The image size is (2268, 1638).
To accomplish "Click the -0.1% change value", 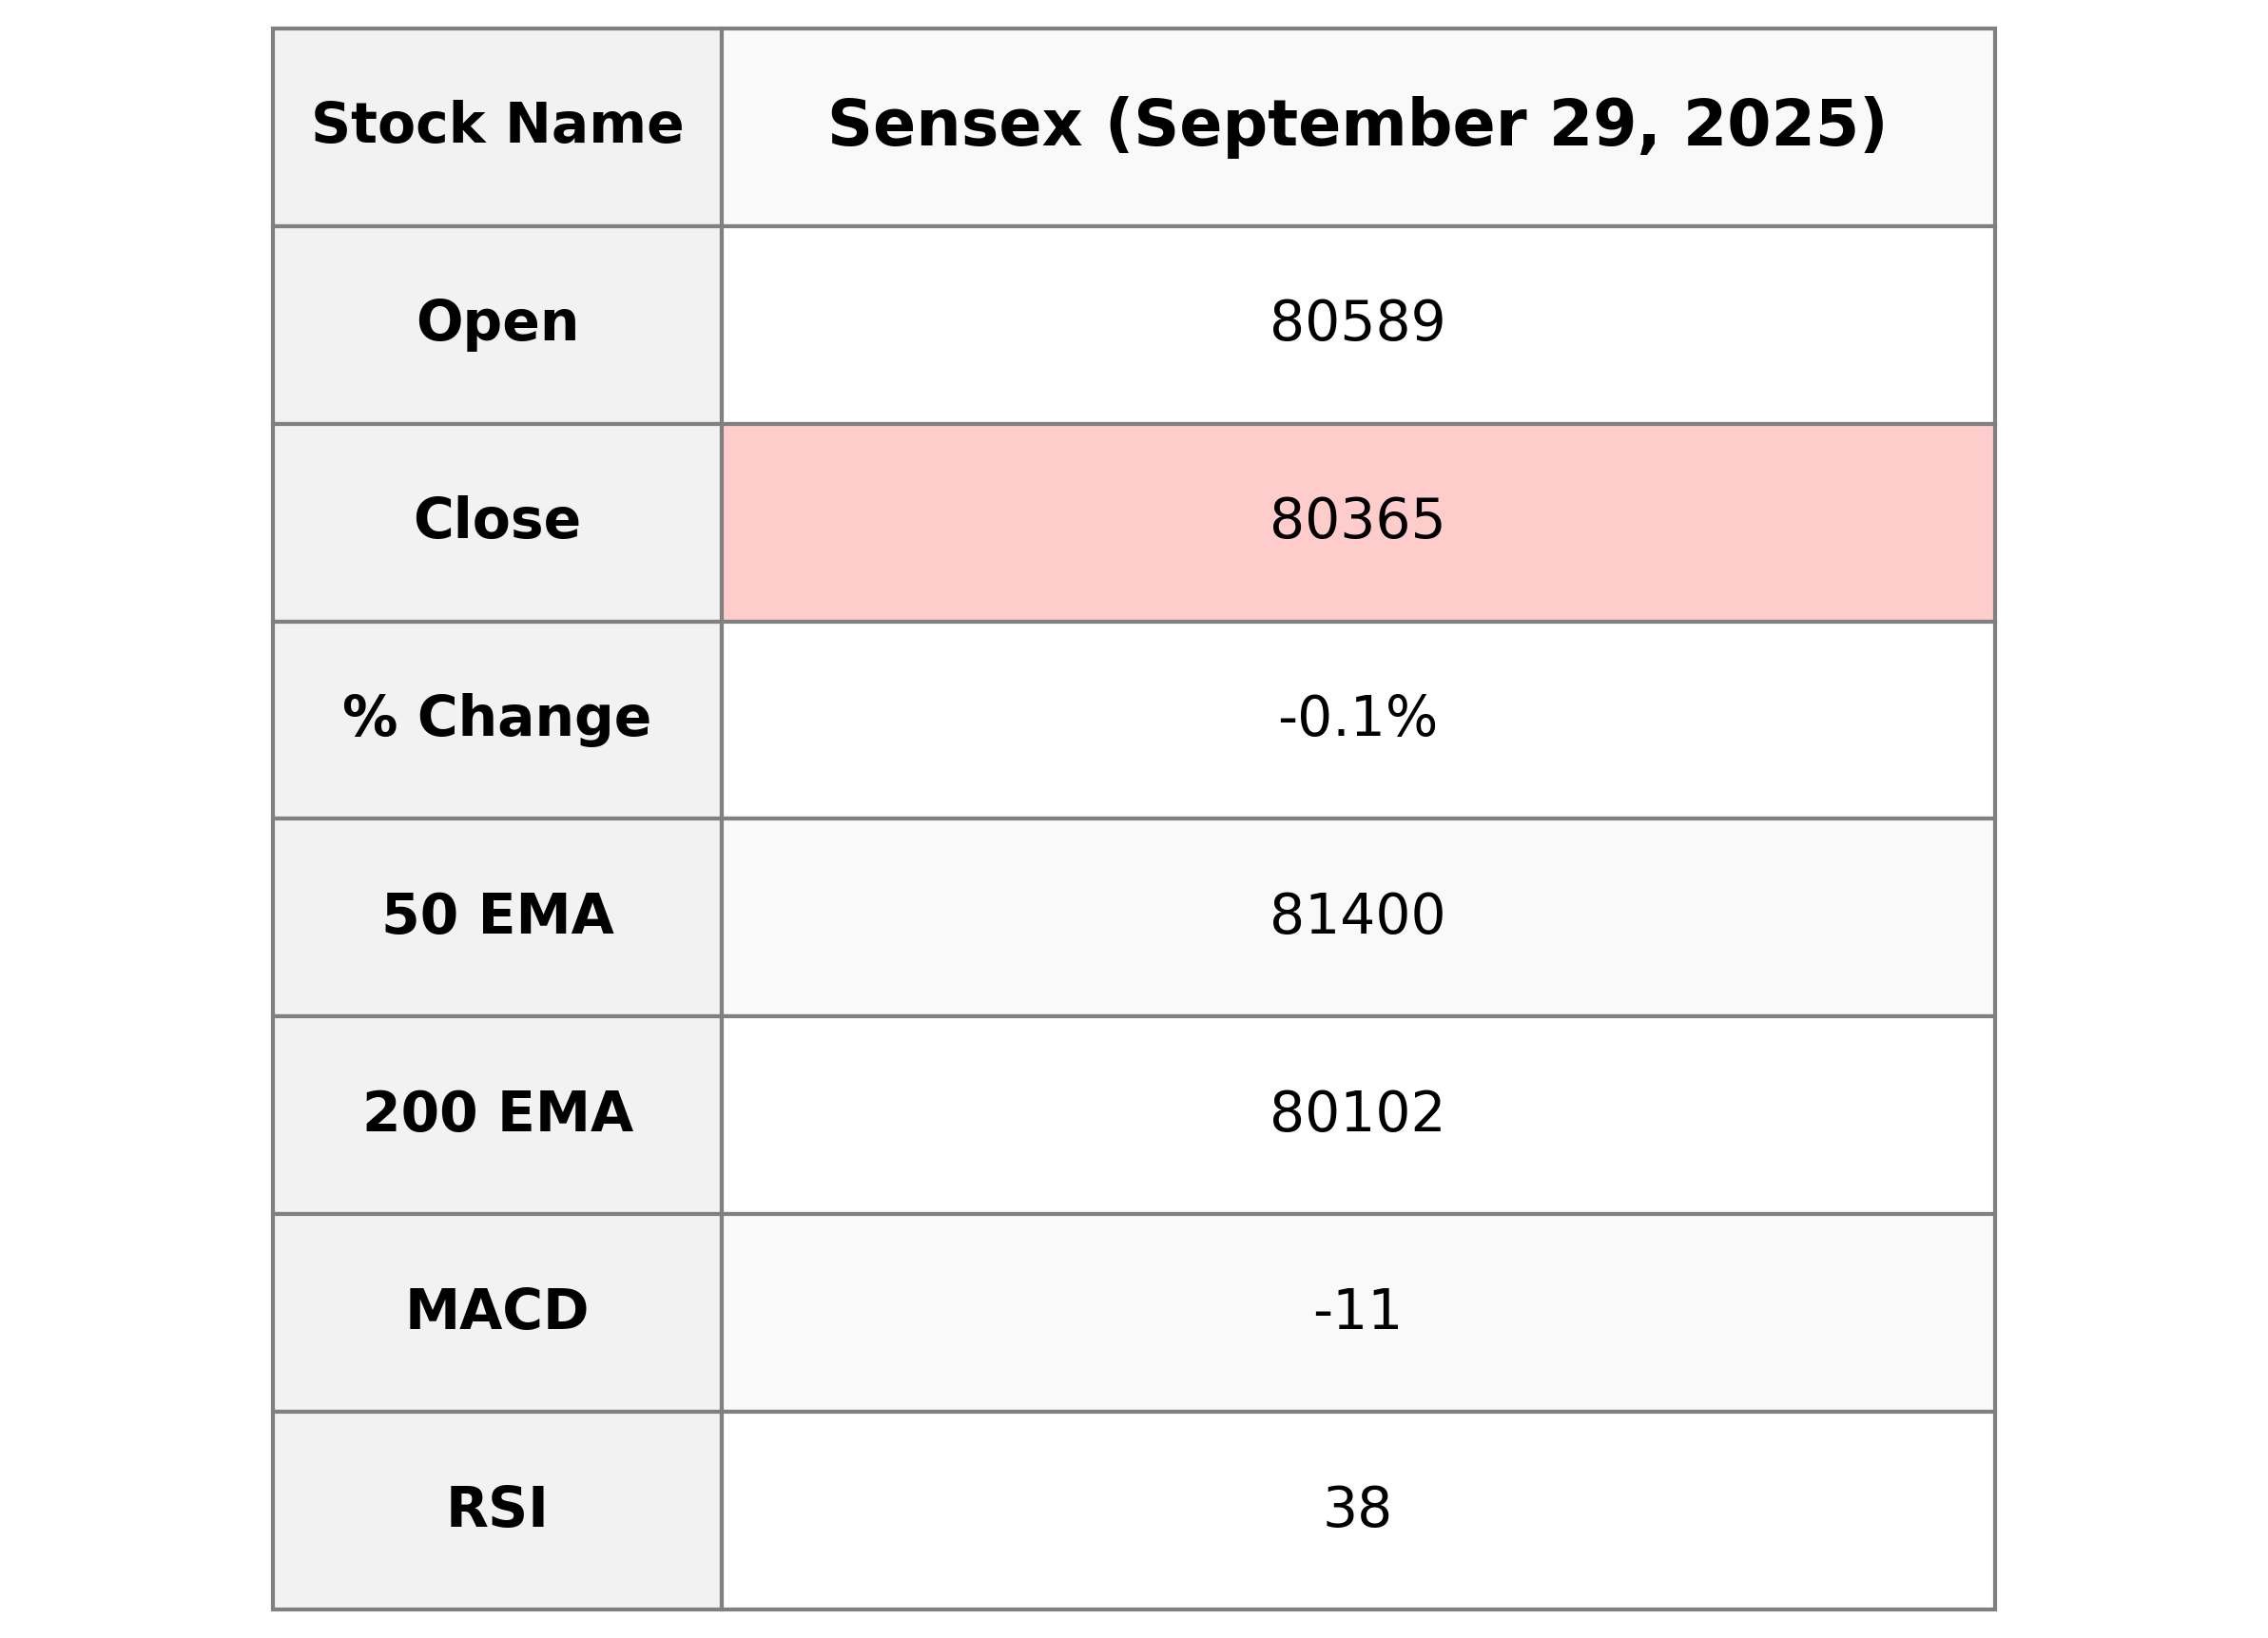I will tap(1356, 718).
